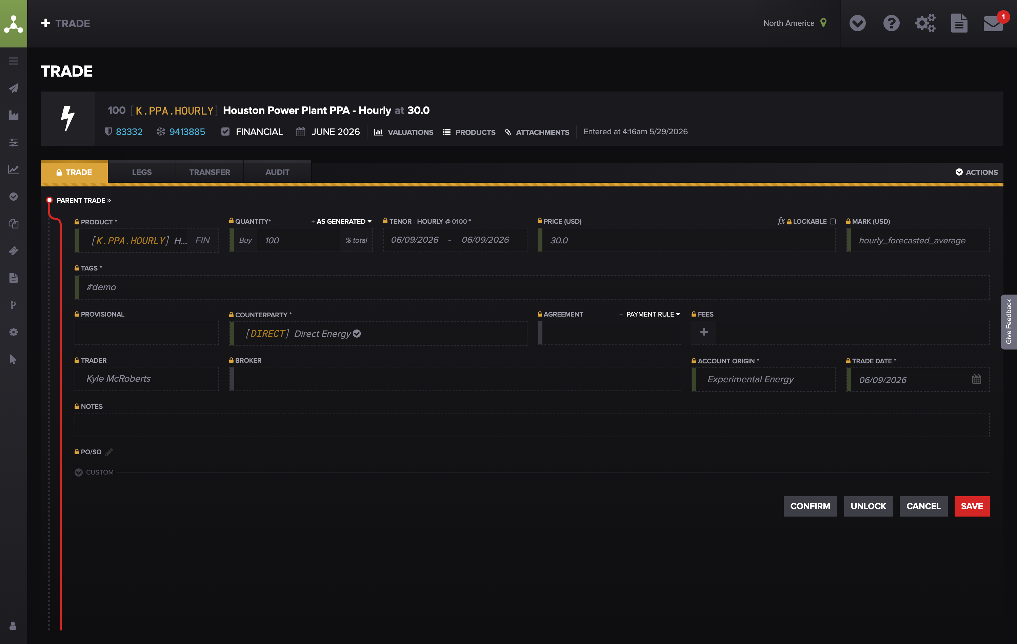
Task: Expand the header chevron dropdown circle
Action: [857, 23]
